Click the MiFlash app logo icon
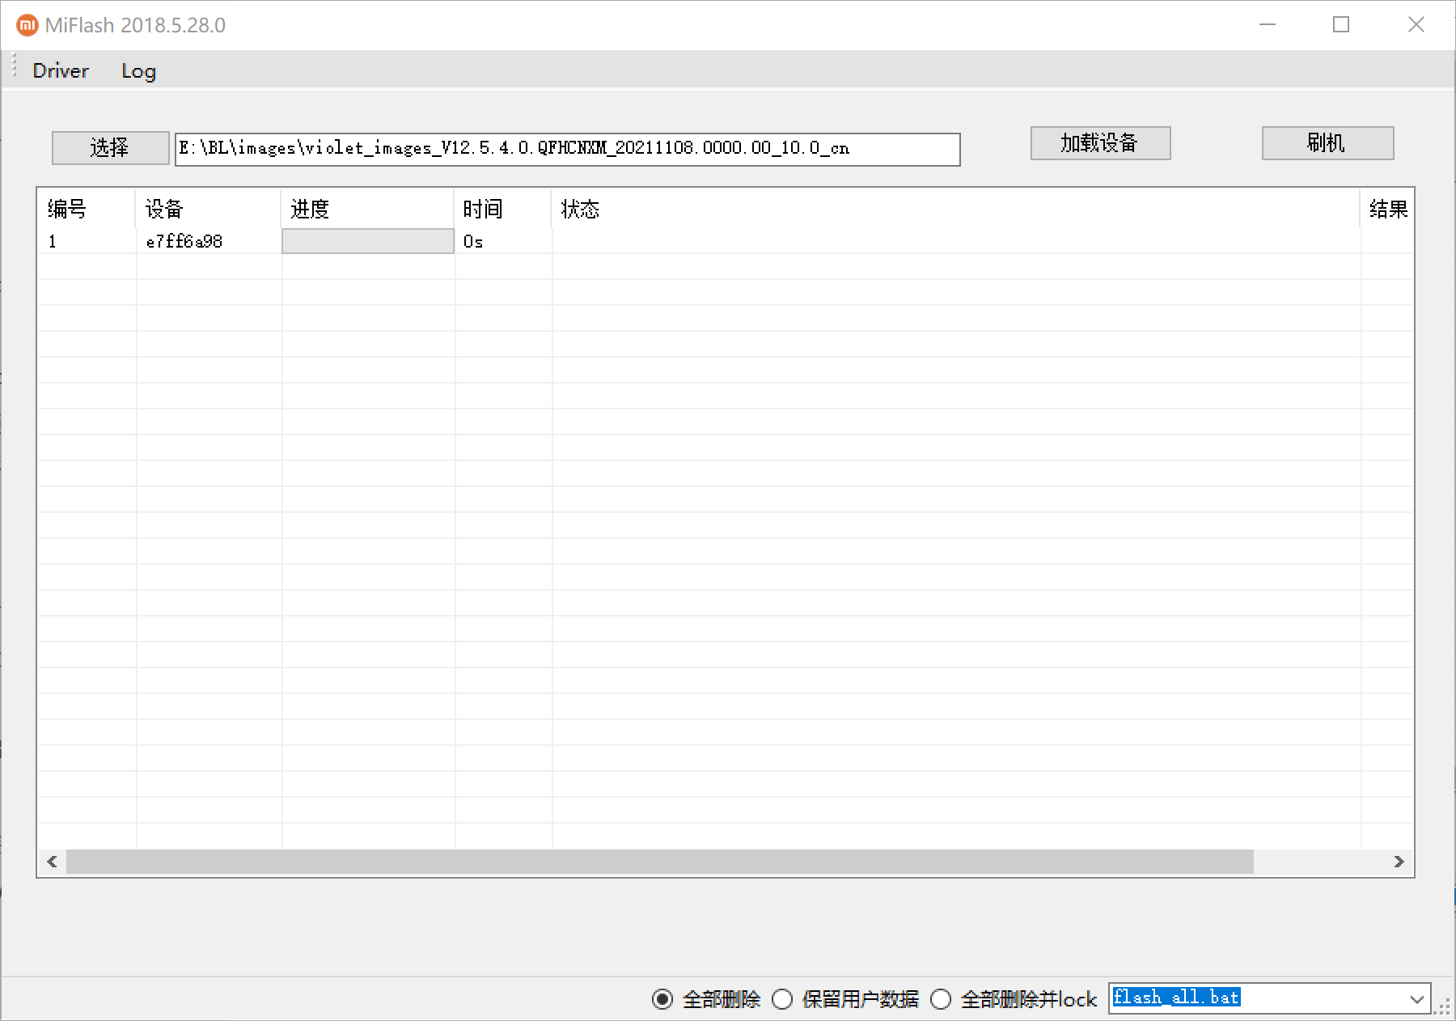This screenshot has height=1021, width=1456. pos(27,25)
